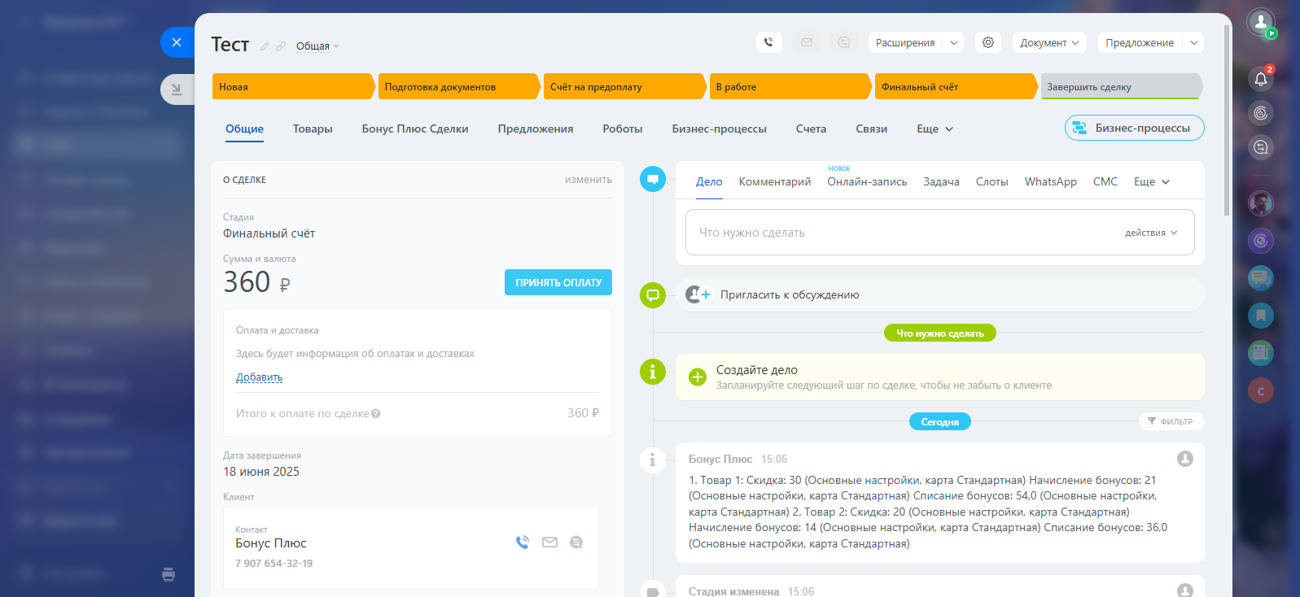
Task: Click the envelope icon in the Бонус Плюс contact
Action: pos(550,543)
